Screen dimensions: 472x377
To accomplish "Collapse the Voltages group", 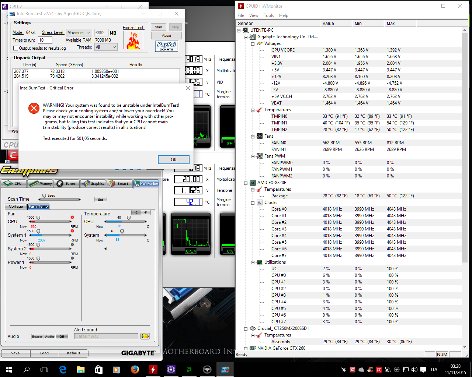I will tap(253, 43).
